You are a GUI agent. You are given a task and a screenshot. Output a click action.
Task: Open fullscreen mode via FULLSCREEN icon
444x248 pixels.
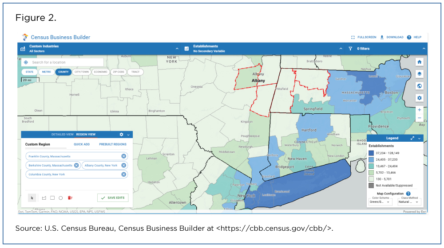point(353,37)
